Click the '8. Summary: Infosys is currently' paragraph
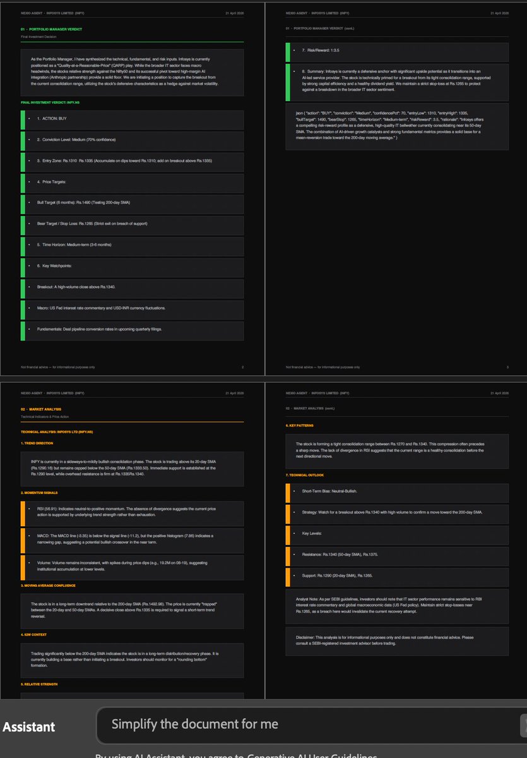This screenshot has height=758, width=527. pos(397,82)
